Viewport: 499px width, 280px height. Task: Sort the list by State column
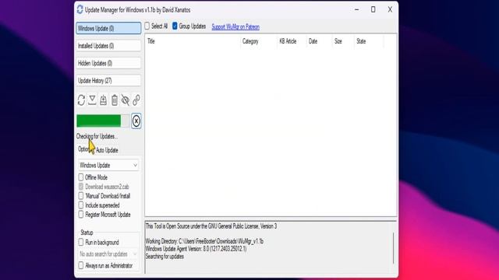369,41
